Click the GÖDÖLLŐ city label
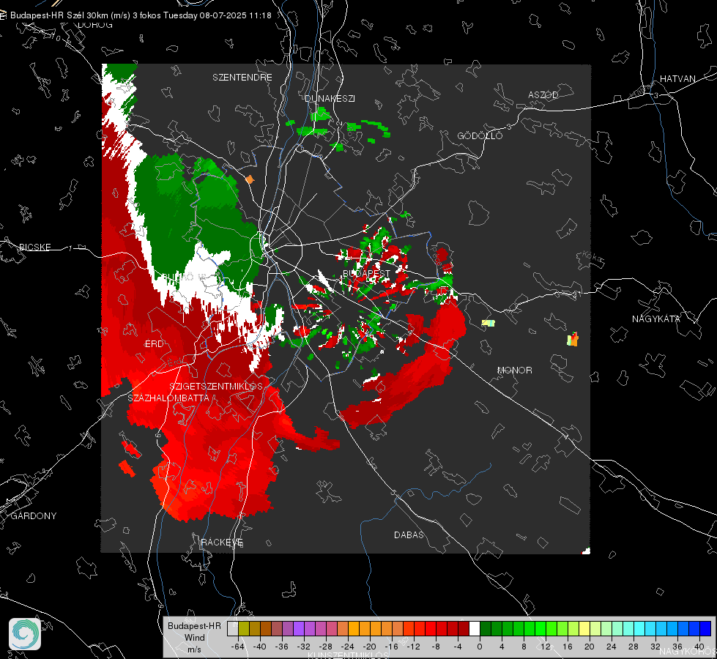This screenshot has width=717, height=659. tap(480, 135)
